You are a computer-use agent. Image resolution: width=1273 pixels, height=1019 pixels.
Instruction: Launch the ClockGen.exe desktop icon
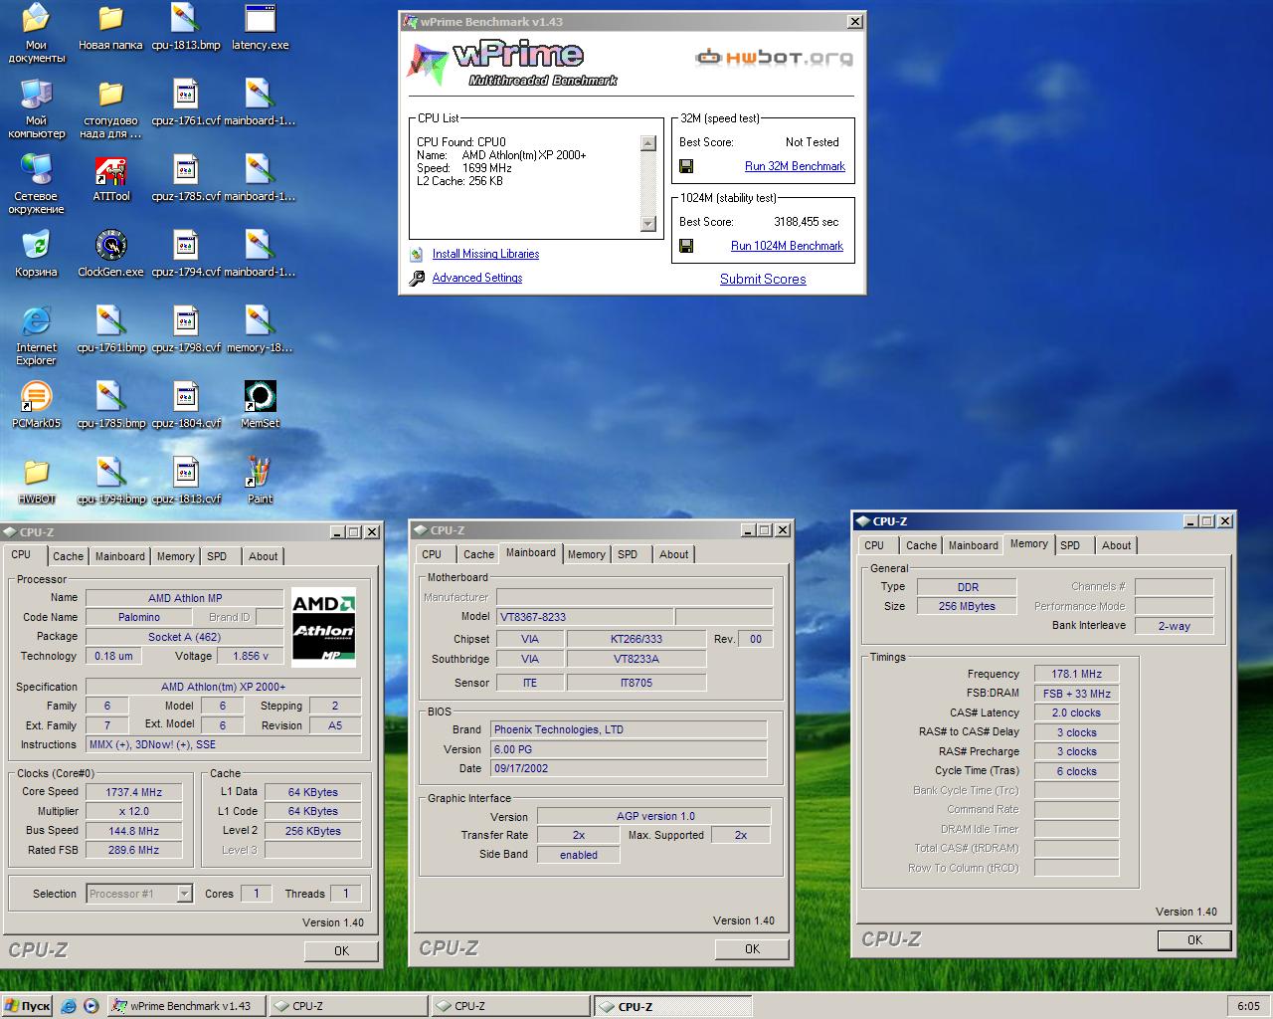tap(110, 247)
